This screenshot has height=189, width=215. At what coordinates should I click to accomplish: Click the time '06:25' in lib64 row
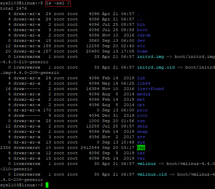coord(128,83)
